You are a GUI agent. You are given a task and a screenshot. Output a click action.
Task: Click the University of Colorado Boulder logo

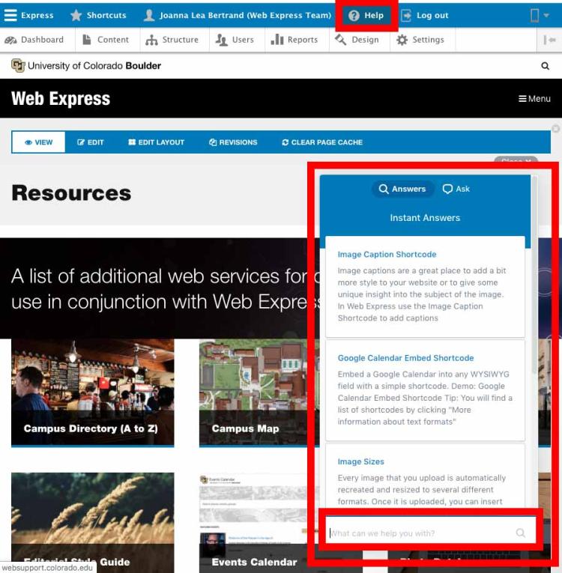coord(86,66)
